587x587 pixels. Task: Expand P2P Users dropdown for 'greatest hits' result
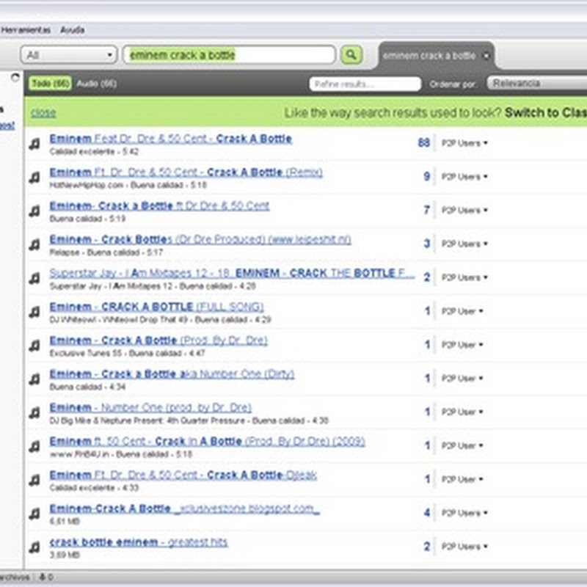[x=464, y=547]
